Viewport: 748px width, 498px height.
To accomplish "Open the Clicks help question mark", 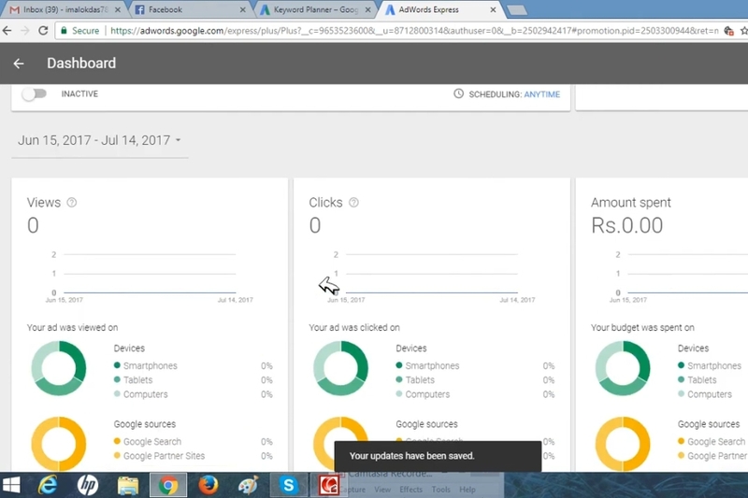I will pyautogui.click(x=353, y=203).
